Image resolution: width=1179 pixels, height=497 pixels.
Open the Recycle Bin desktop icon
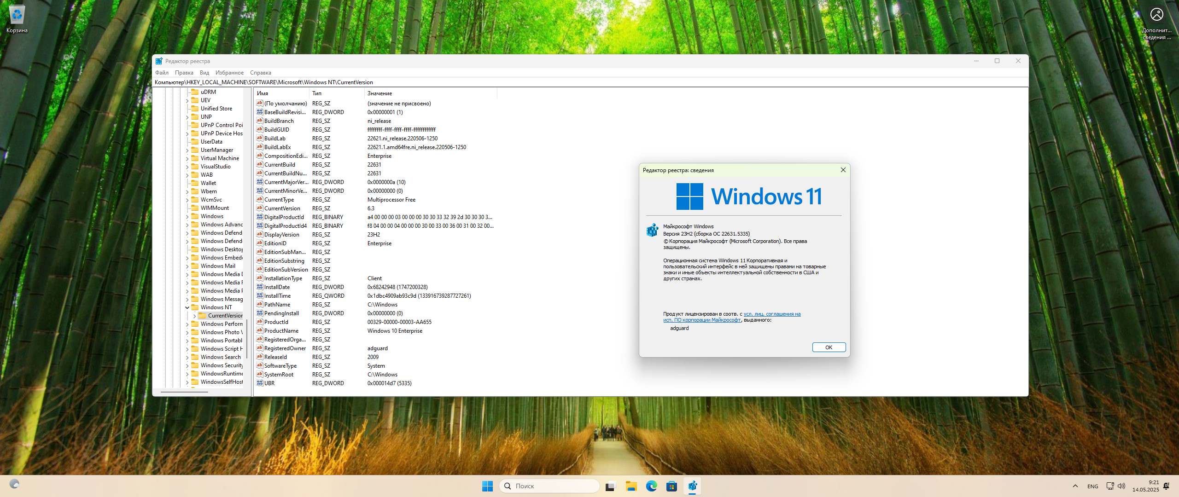pos(17,19)
